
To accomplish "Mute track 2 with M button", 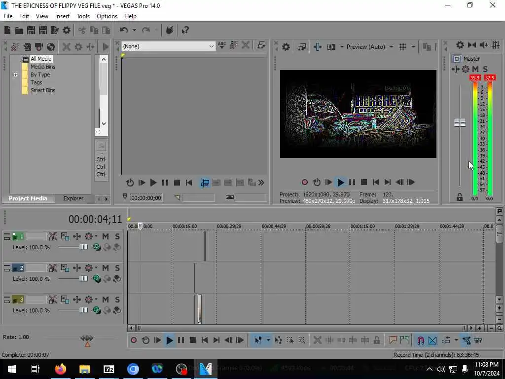I will (106, 268).
